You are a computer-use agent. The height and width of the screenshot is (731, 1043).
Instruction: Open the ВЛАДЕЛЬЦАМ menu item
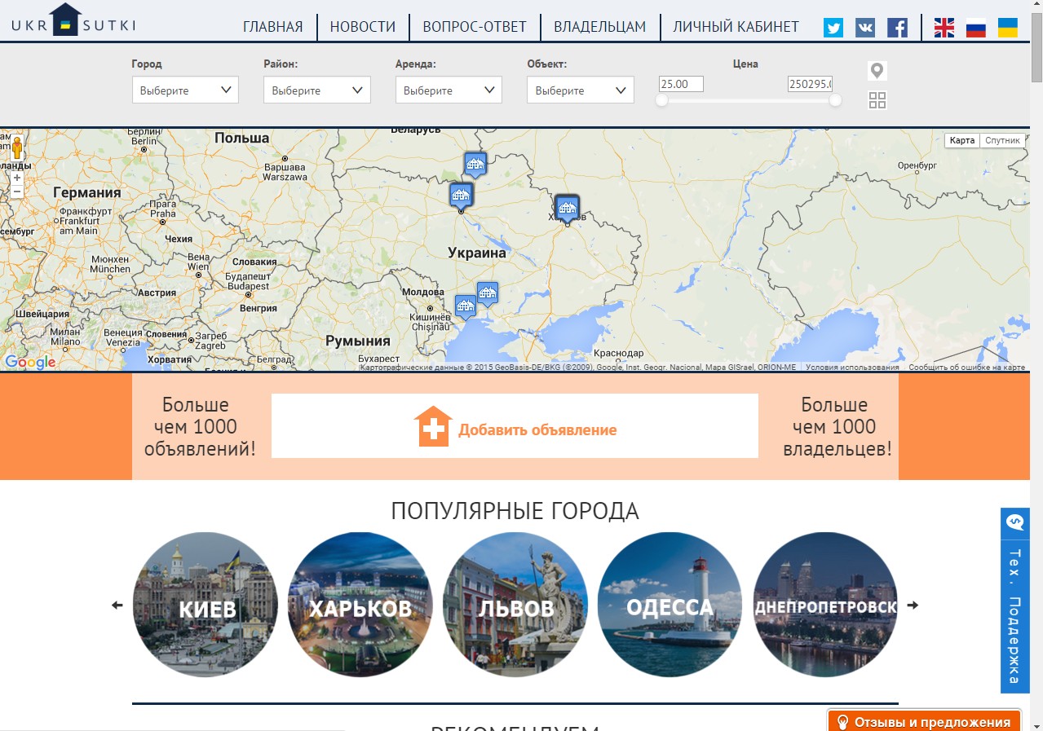(x=600, y=27)
